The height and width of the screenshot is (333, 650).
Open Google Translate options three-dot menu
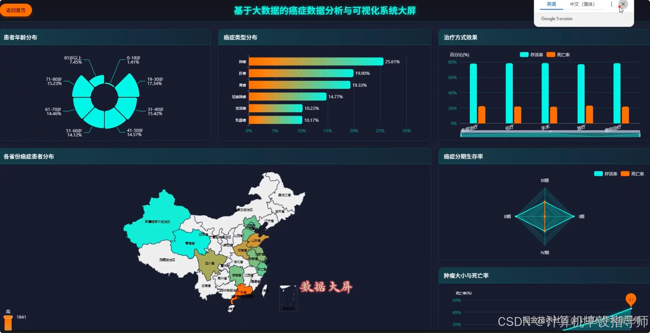click(x=611, y=4)
